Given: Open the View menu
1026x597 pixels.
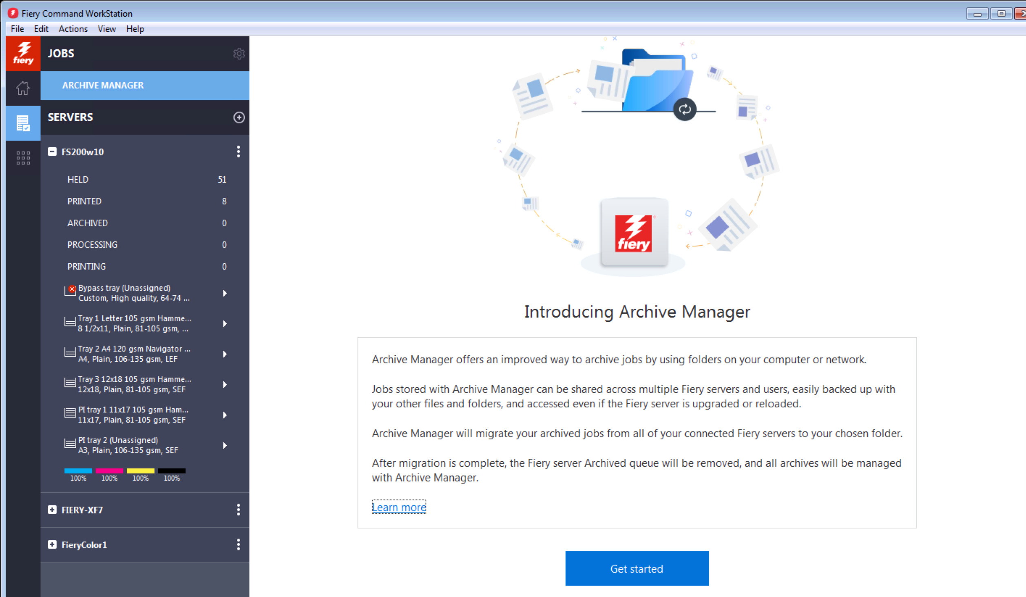Looking at the screenshot, I should pyautogui.click(x=107, y=29).
